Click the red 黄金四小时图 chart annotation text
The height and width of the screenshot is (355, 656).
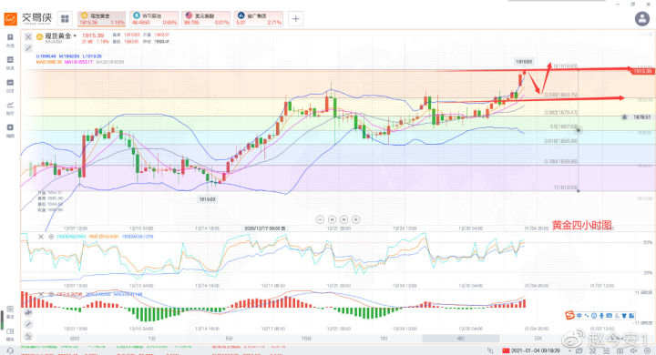click(581, 225)
